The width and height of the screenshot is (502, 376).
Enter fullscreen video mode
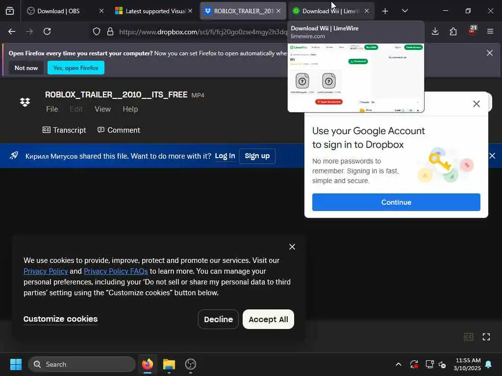coord(486,337)
